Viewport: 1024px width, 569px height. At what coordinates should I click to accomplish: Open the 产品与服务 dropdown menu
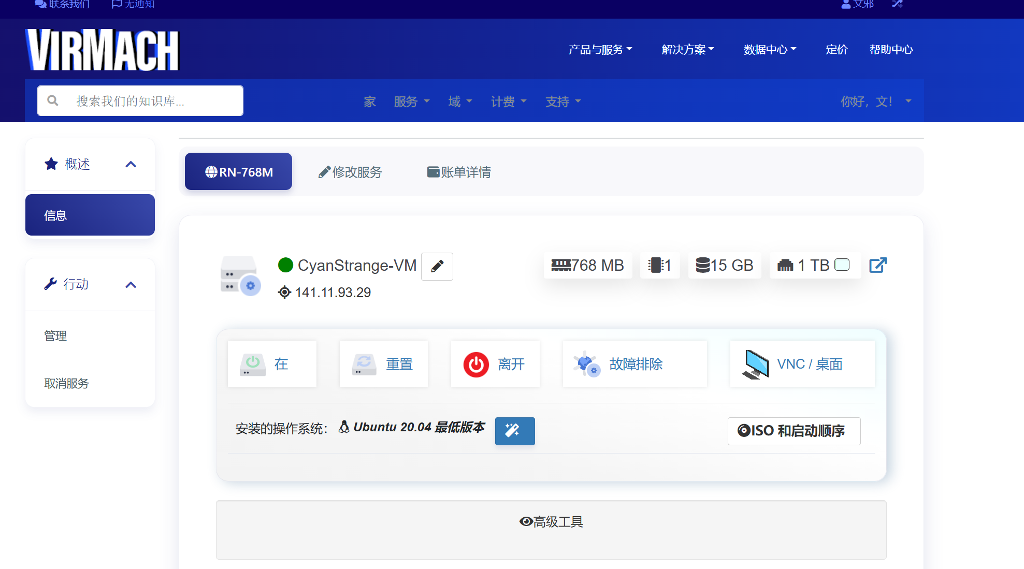tap(600, 50)
